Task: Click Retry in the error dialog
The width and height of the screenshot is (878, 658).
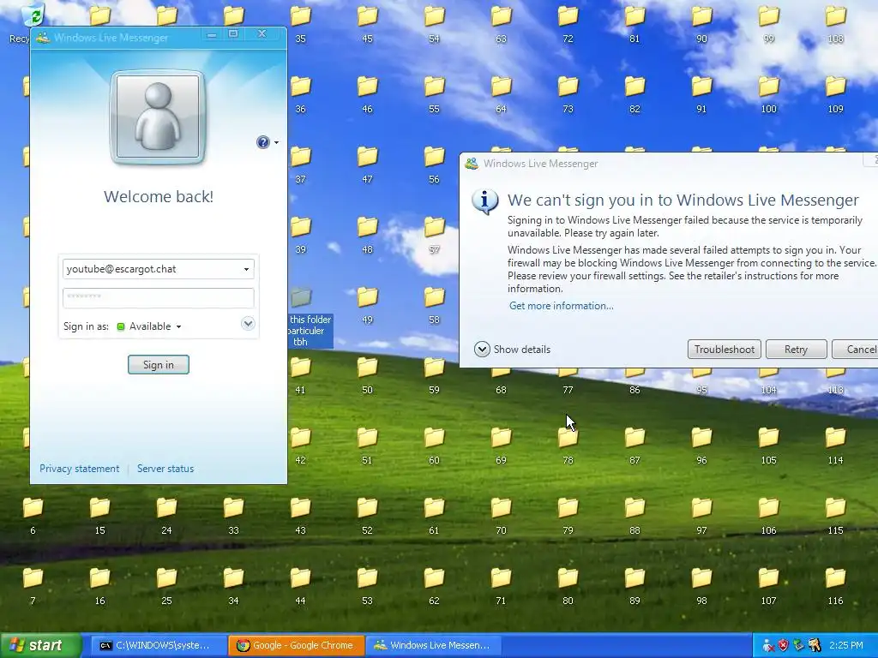Action: [796, 350]
